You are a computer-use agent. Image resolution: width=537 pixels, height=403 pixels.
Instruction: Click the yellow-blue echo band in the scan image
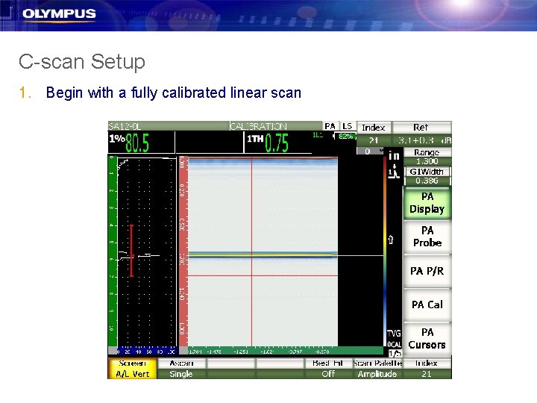tap(263, 254)
